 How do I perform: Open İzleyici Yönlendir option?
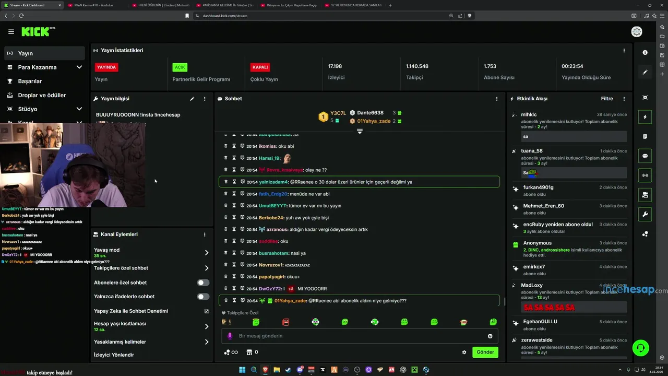coord(114,355)
